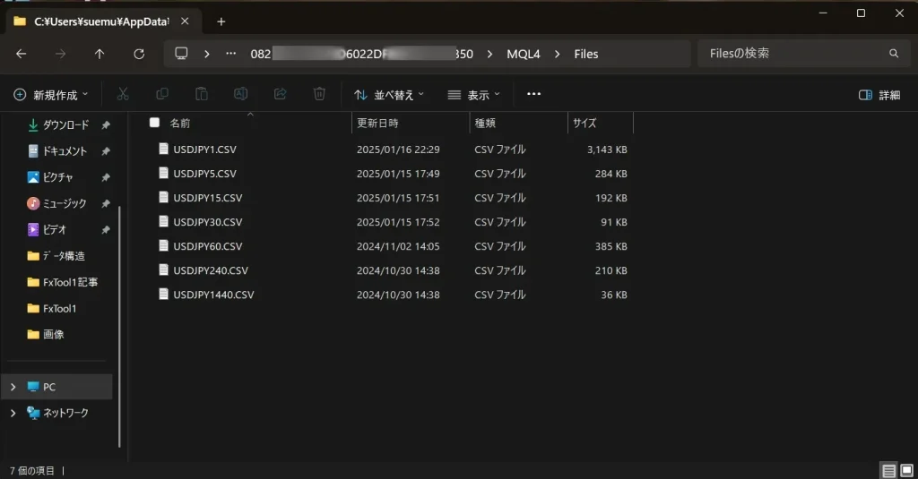The image size is (918, 479).
Task: Toggle the 詳細 details pane
Action: 879,95
